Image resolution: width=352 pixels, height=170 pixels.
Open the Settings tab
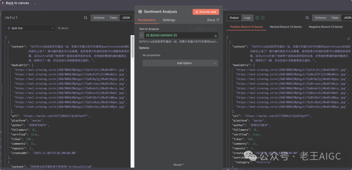(169, 20)
